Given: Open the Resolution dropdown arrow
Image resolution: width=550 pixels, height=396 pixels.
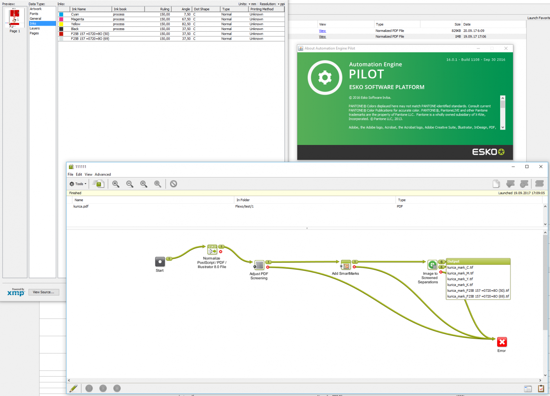Looking at the screenshot, I should tap(278, 4).
